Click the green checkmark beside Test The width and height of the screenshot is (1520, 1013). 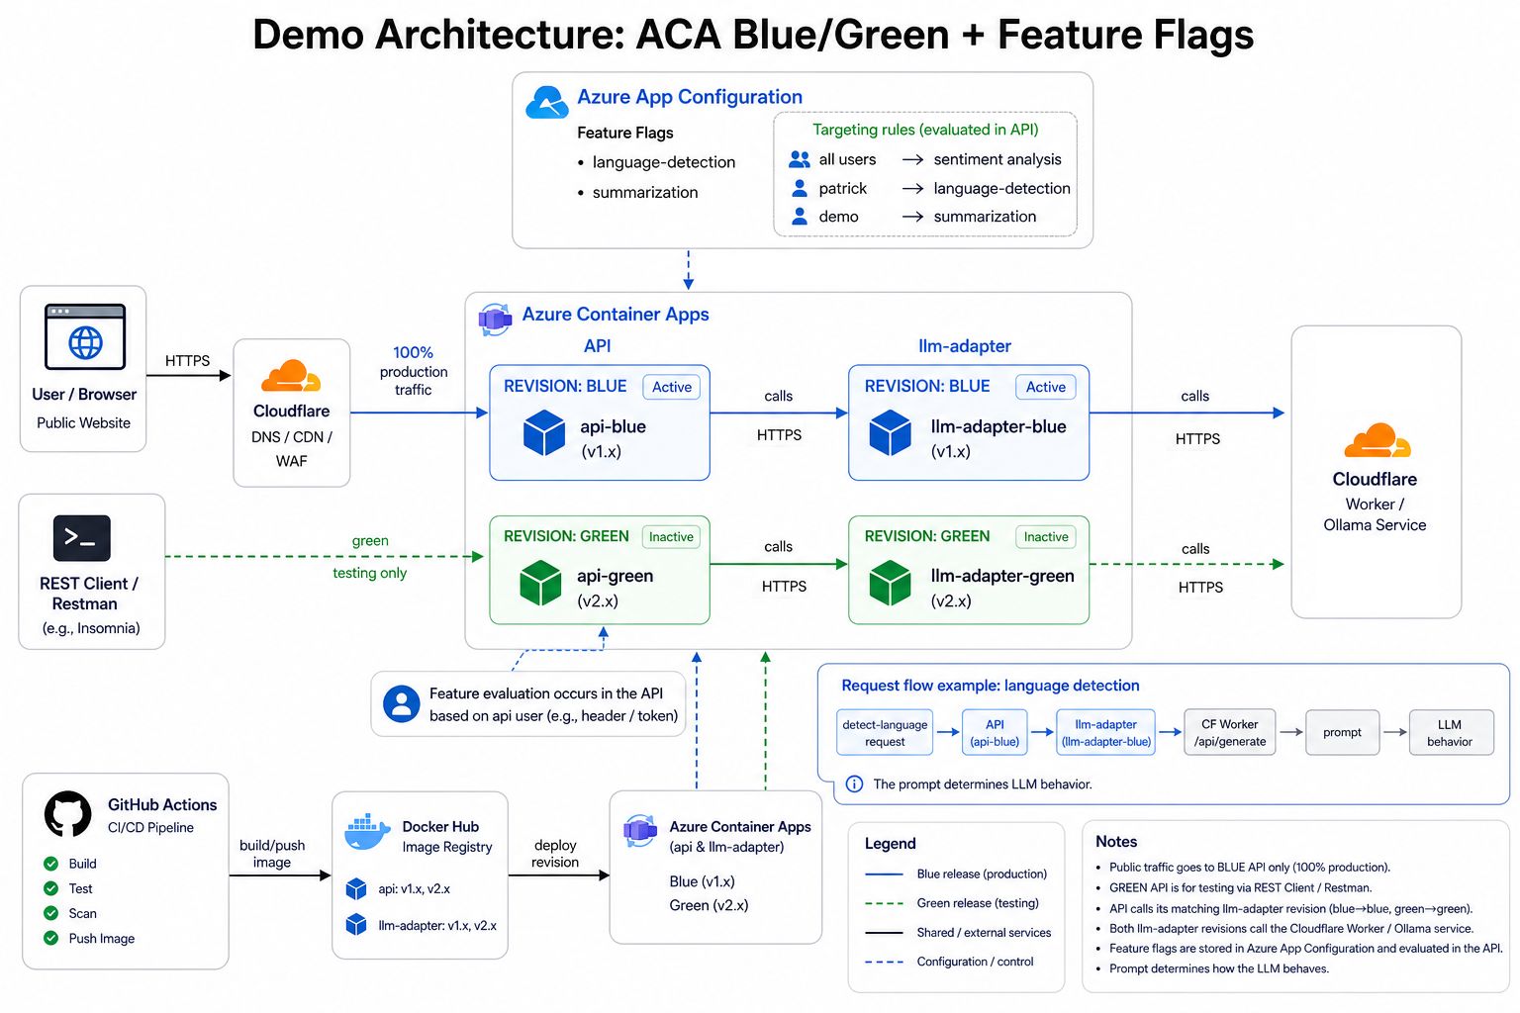51,888
